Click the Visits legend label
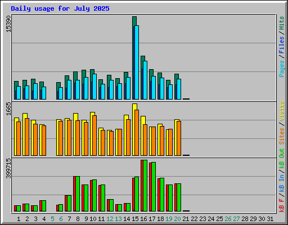The image size is (288, 225). pos(282,111)
